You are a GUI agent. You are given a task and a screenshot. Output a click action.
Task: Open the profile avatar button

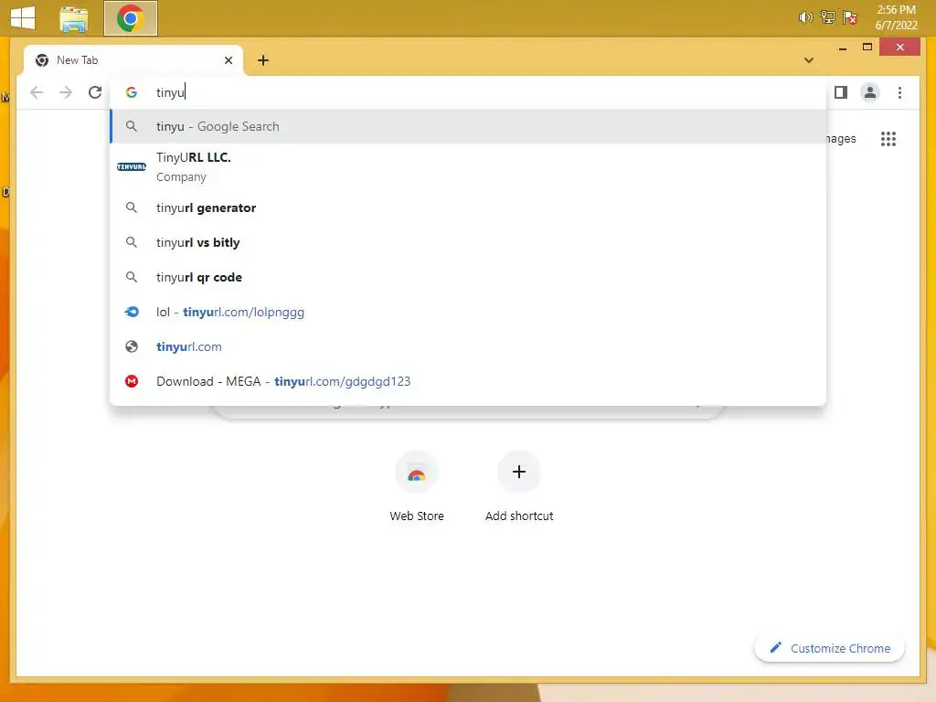tap(870, 92)
